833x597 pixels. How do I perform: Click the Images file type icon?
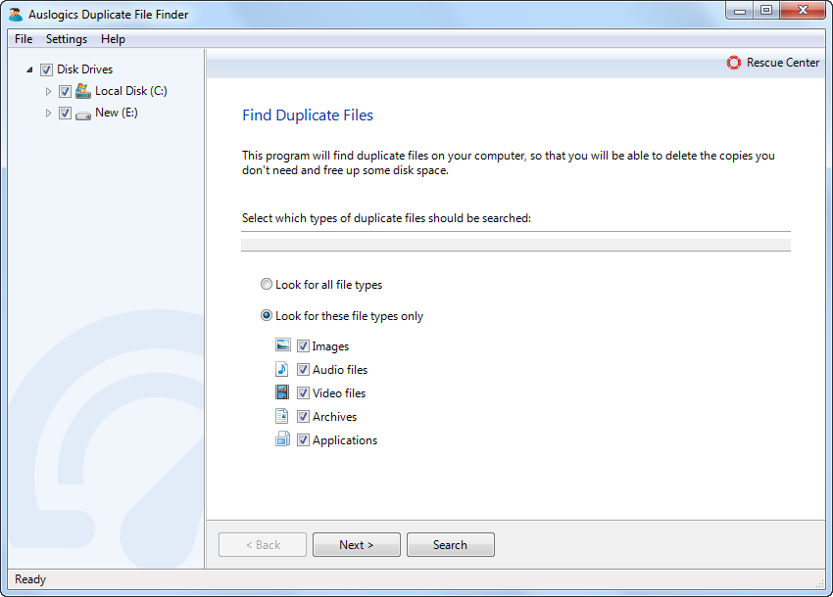(x=283, y=345)
